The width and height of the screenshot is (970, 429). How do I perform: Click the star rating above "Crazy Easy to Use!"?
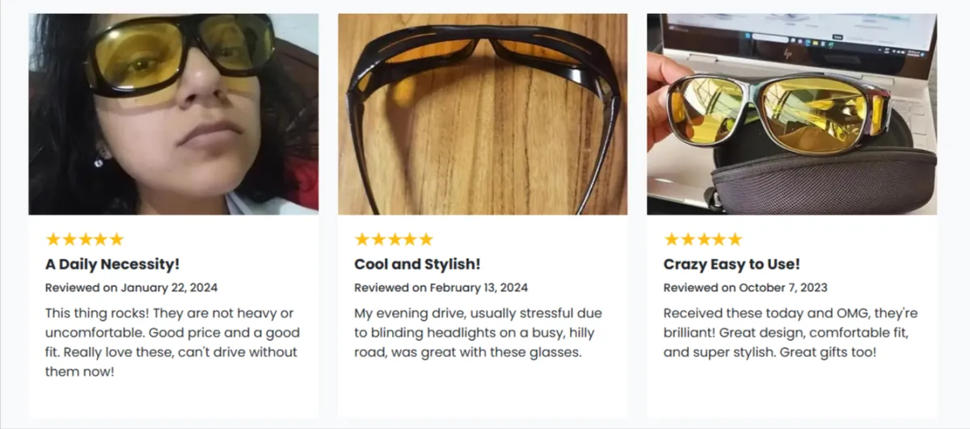702,239
